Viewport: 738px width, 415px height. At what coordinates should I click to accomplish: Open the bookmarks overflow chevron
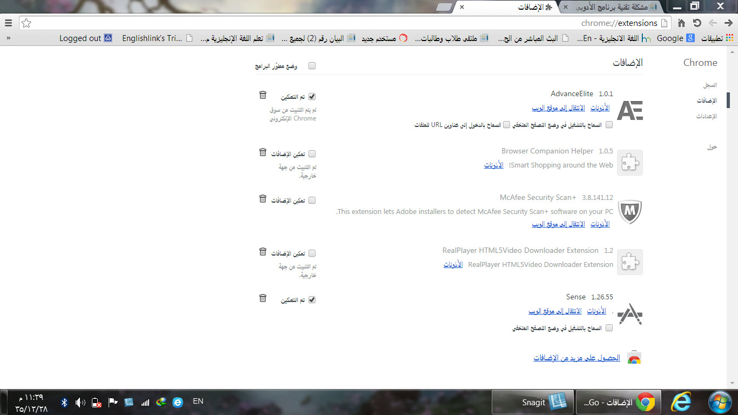8,38
